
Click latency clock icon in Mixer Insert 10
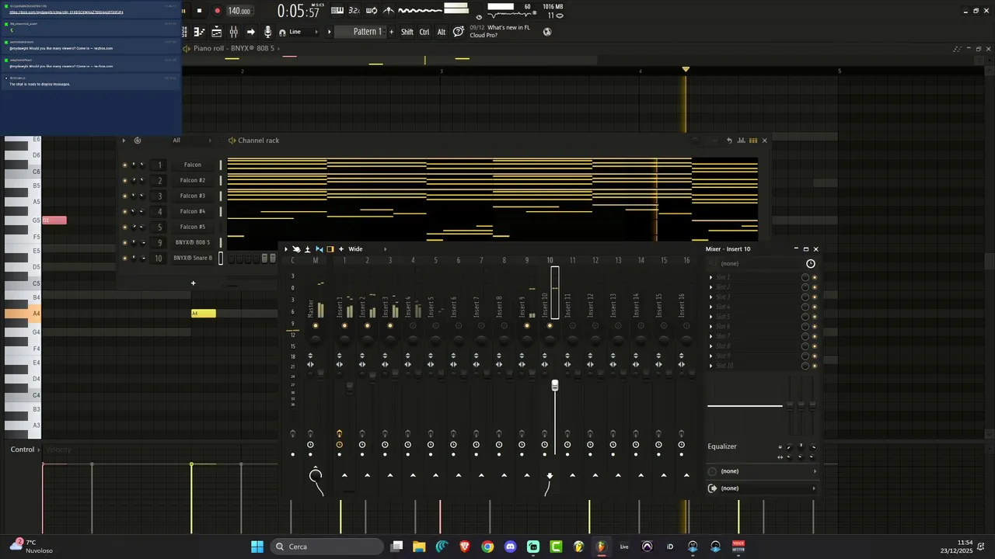(x=811, y=264)
